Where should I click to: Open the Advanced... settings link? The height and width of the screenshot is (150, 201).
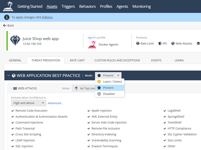(x=55, y=103)
